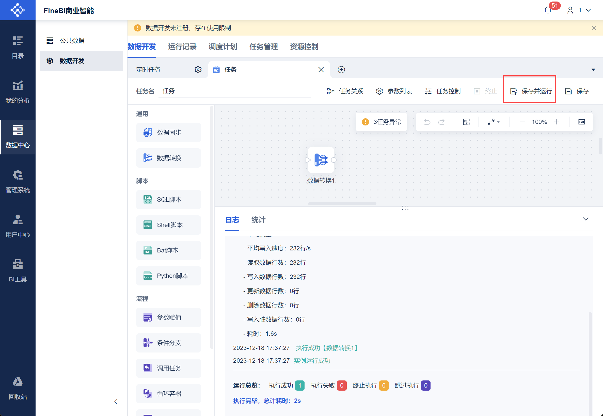This screenshot has height=416, width=603.
Task: Switch to the 运行记录 tab
Action: (182, 47)
